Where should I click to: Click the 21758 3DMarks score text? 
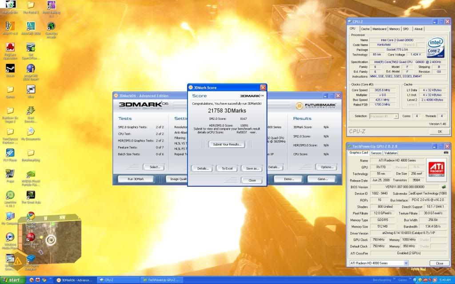coord(227,110)
